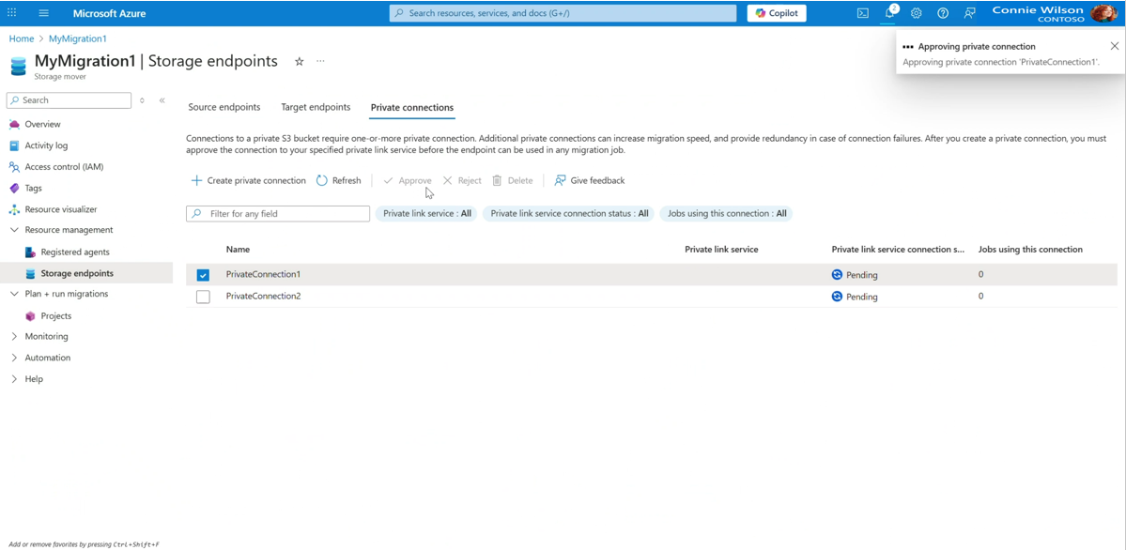Click the global search resources box
1126x550 pixels.
(x=563, y=13)
